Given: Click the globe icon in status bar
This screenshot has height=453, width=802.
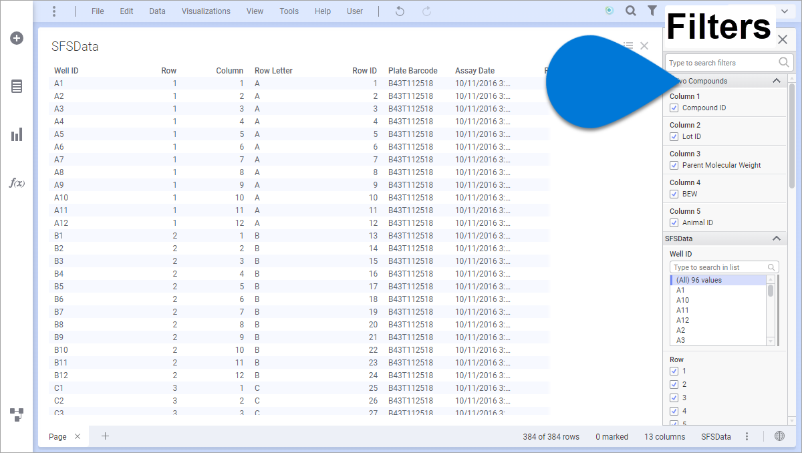Looking at the screenshot, I should (x=779, y=436).
